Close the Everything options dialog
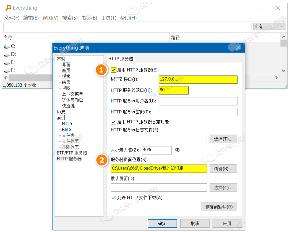 tap(238, 48)
